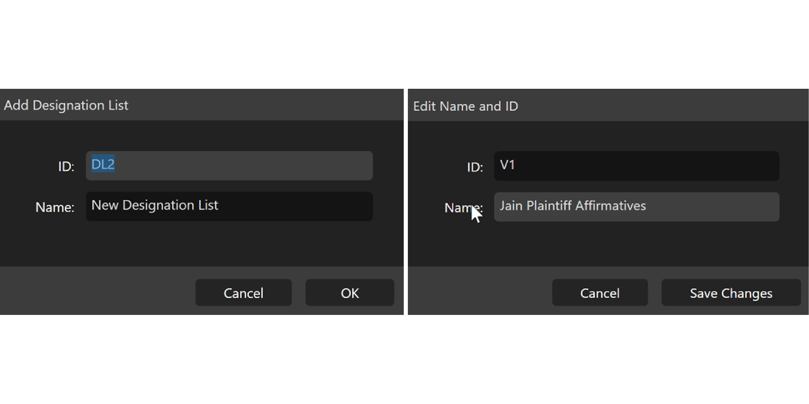The width and height of the screenshot is (809, 404).
Task: Place cursor on the V1 text
Action: coord(507,165)
